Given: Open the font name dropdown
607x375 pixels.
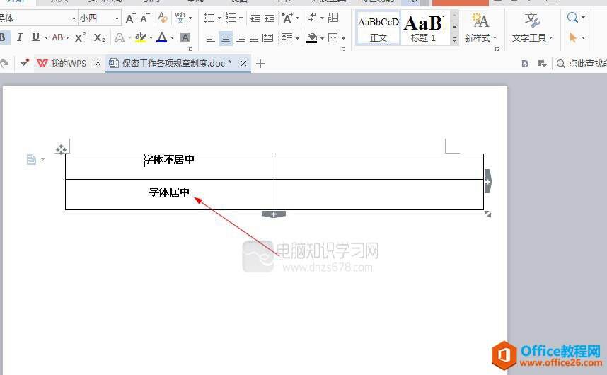Looking at the screenshot, I should 74,18.
